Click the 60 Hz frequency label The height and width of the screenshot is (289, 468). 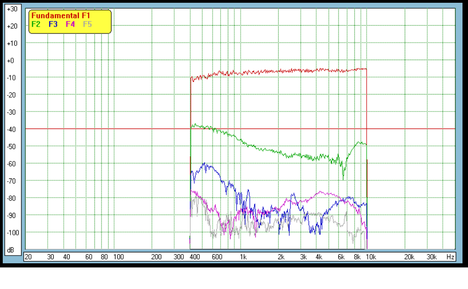coord(88,257)
